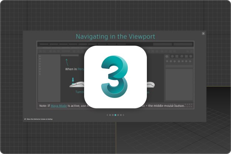Untick Show this Welcome Screen at startup
Screen dimensions: 231x154
(x=25, y=119)
